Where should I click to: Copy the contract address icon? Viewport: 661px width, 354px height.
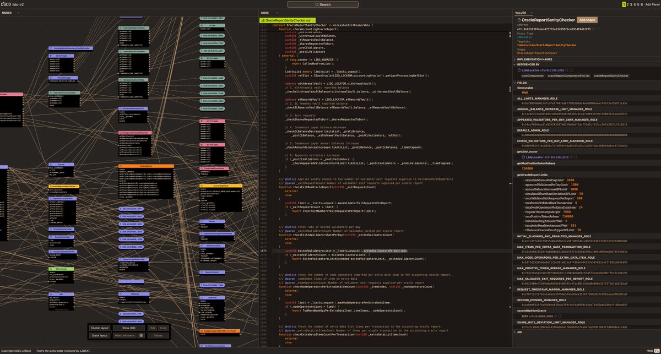coord(594,29)
